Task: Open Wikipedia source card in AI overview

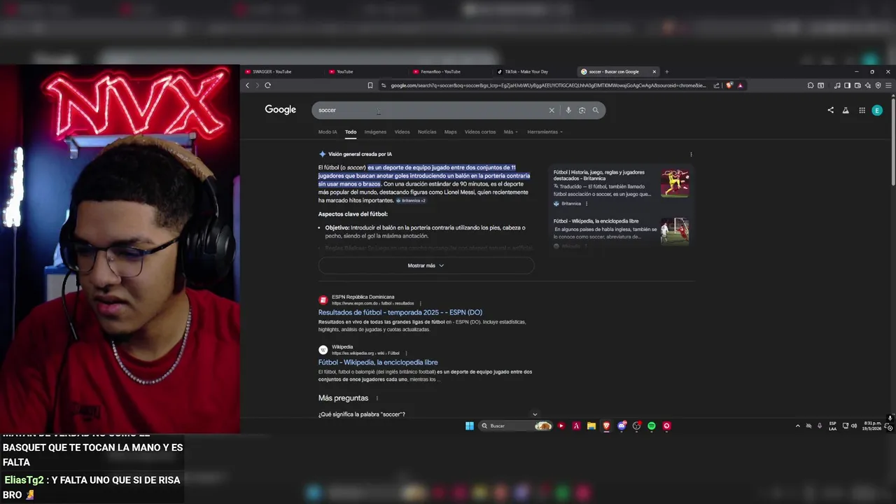Action: 622,232
